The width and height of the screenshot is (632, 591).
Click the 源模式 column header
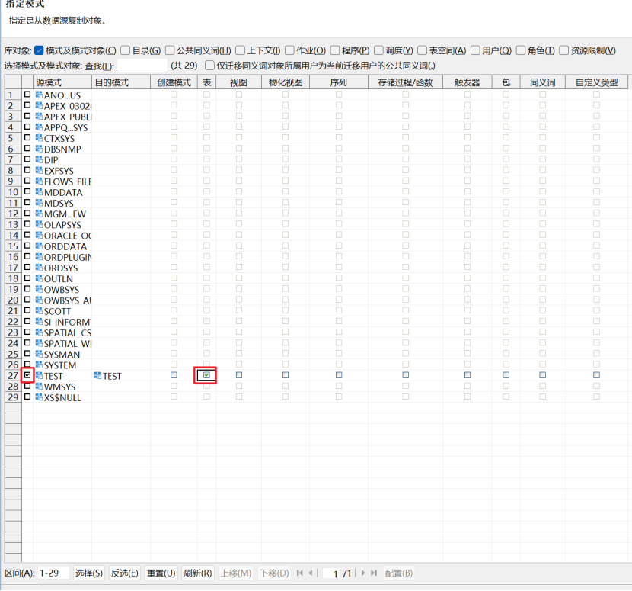click(62, 82)
